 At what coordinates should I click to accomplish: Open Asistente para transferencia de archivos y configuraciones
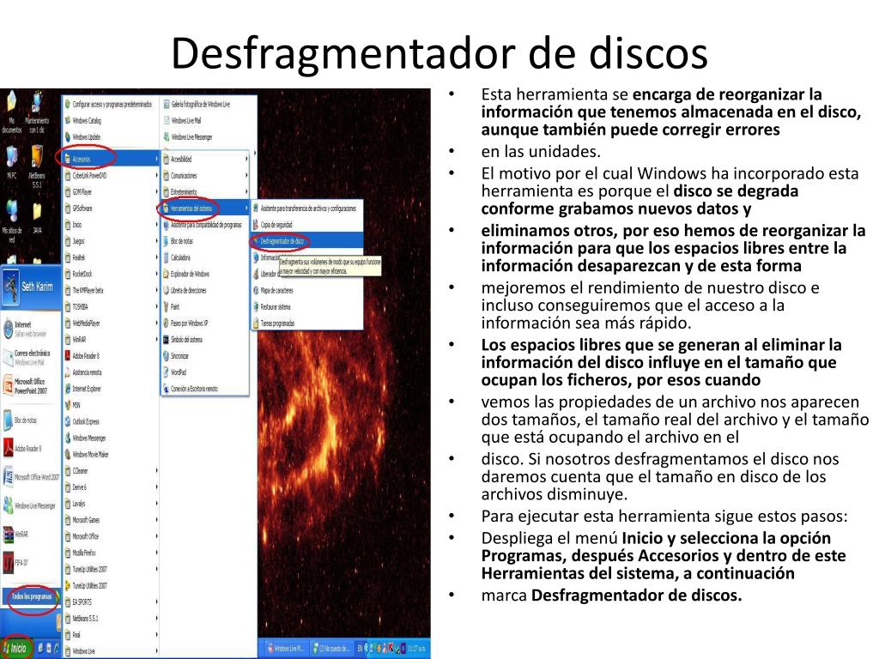click(x=306, y=208)
